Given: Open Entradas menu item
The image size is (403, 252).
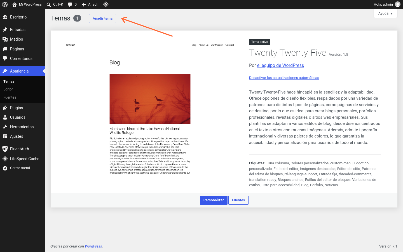Looking at the screenshot, I should pos(22,30).
